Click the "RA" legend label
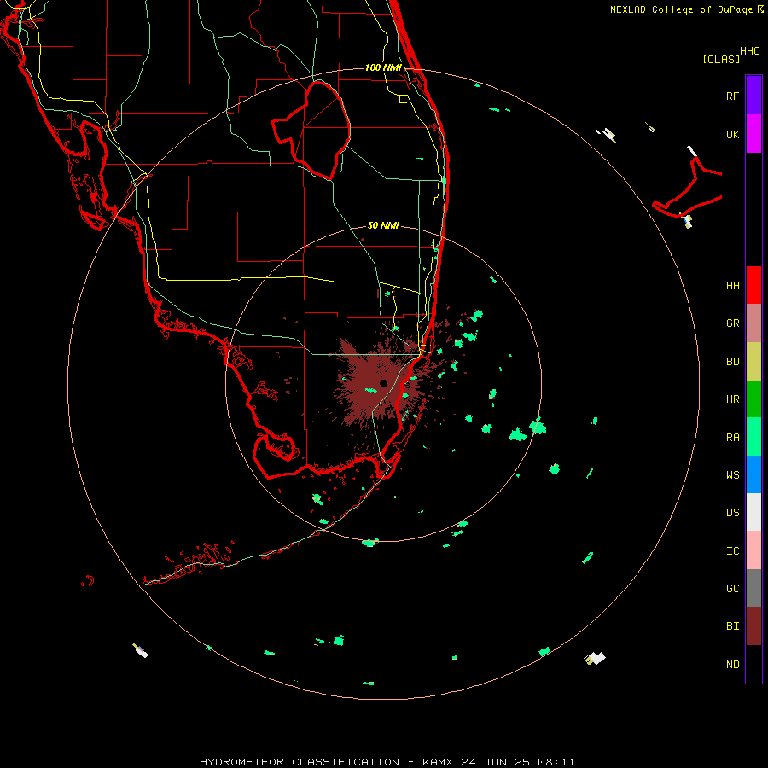The width and height of the screenshot is (768, 768). pyautogui.click(x=732, y=438)
